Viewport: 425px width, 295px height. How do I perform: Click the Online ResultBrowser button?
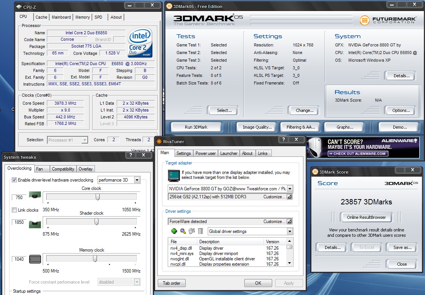pos(366,217)
